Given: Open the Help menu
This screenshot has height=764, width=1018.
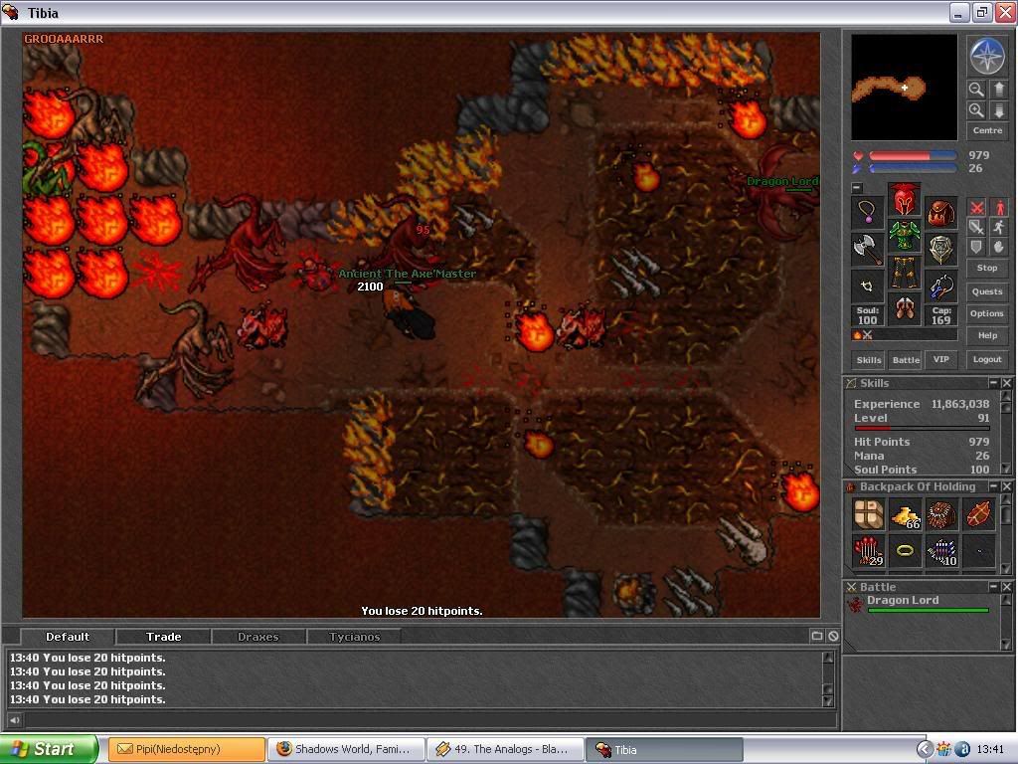Looking at the screenshot, I should click(x=987, y=336).
